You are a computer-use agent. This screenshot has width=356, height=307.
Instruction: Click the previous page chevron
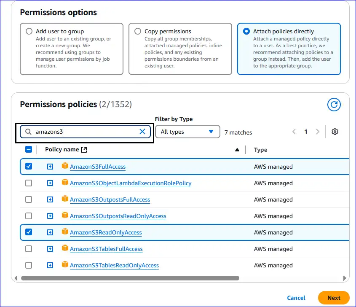click(x=294, y=132)
